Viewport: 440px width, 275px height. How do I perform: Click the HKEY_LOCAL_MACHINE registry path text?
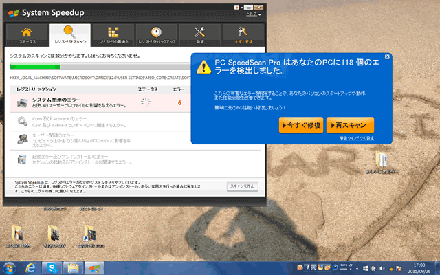[x=100, y=78]
